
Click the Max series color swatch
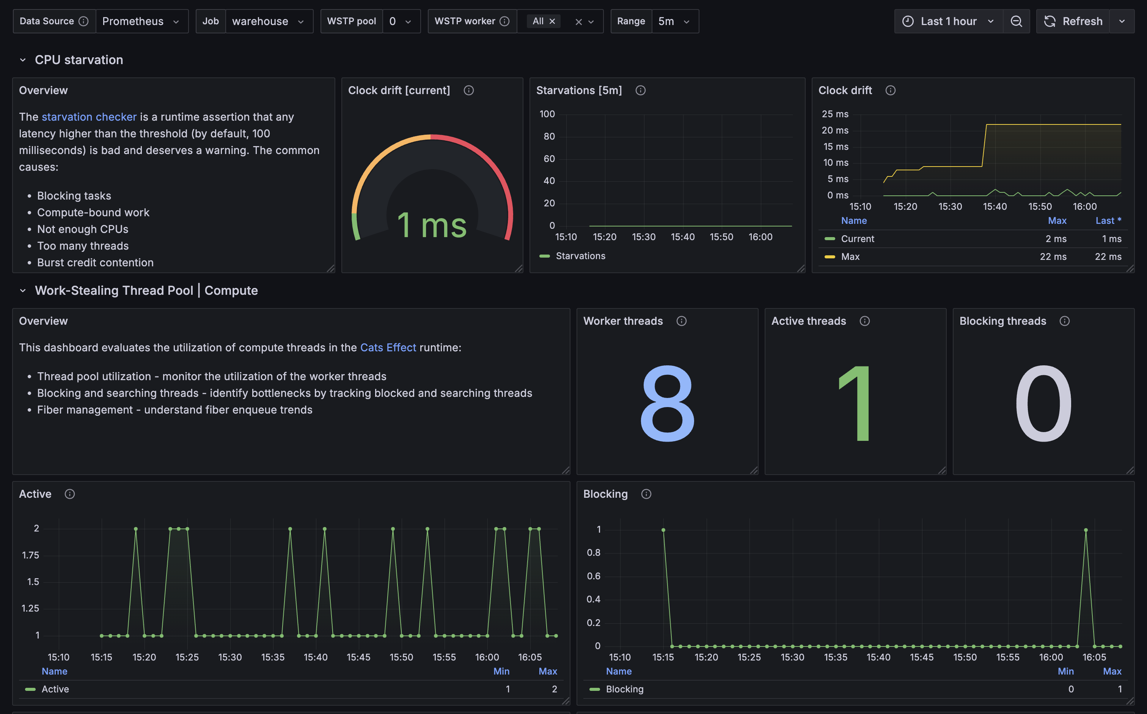[x=829, y=257]
